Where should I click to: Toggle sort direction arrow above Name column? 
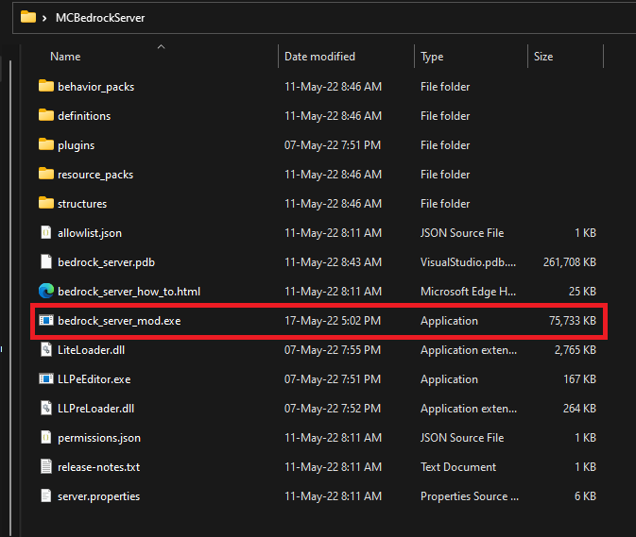(161, 47)
